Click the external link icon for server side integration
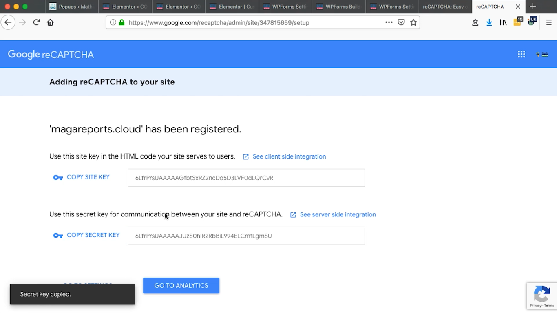Image resolution: width=557 pixels, height=313 pixels. tap(293, 215)
